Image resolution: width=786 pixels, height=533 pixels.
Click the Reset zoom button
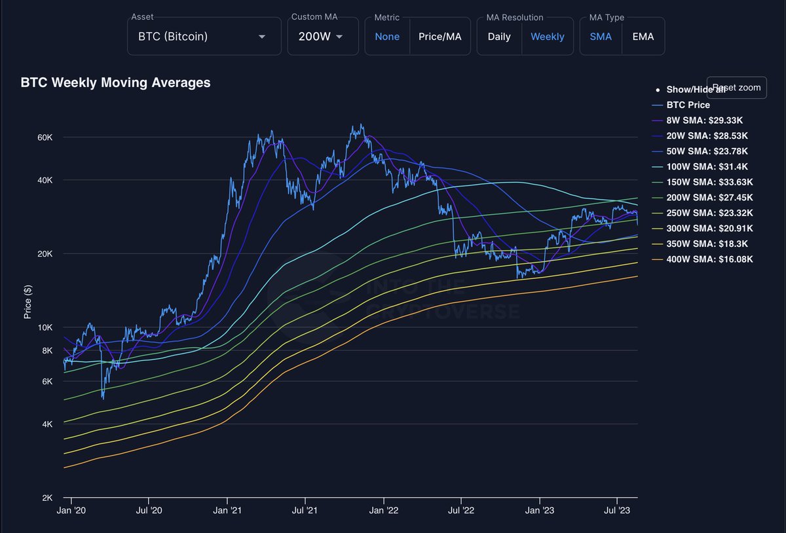[736, 87]
